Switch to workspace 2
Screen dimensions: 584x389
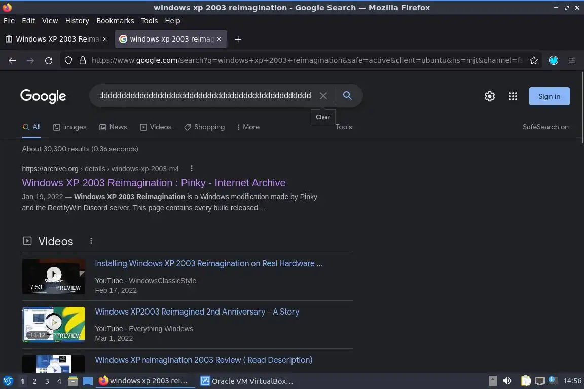pos(34,381)
